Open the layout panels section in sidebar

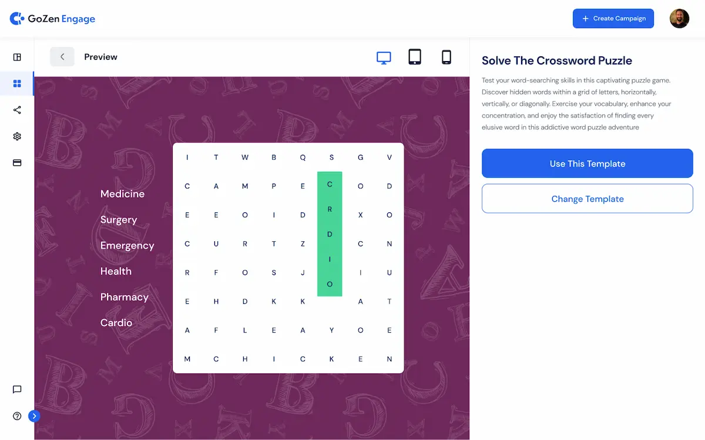click(17, 57)
